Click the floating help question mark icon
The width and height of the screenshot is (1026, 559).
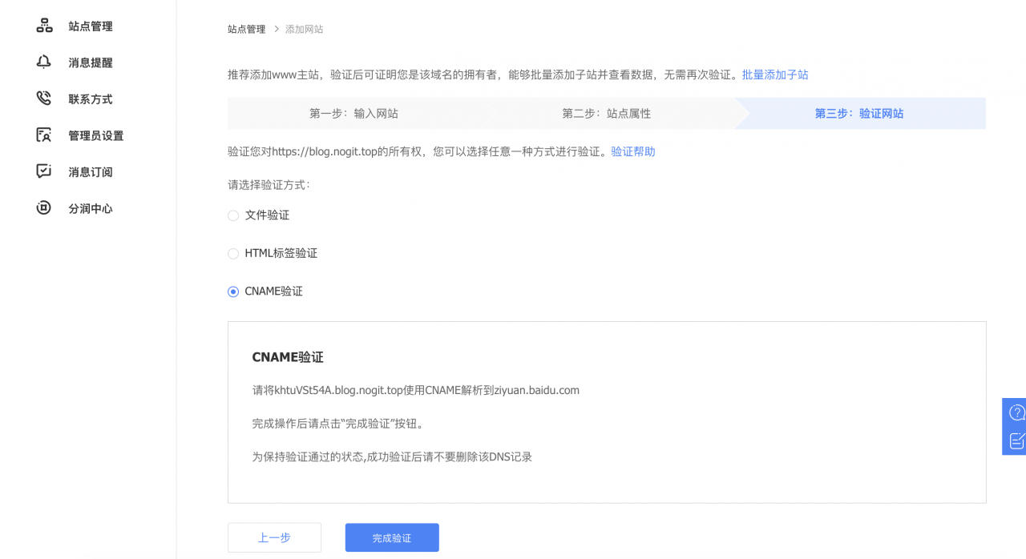tap(1016, 412)
